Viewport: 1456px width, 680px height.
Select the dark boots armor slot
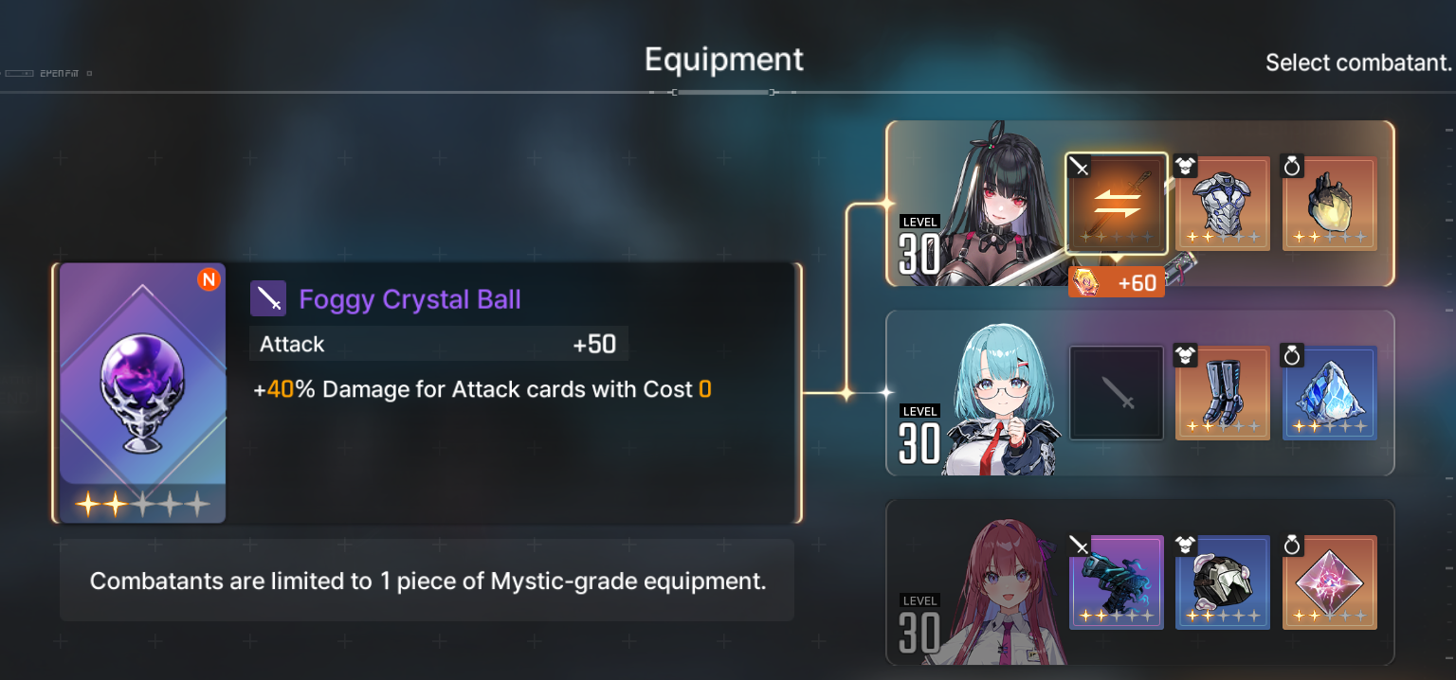(x=1223, y=393)
